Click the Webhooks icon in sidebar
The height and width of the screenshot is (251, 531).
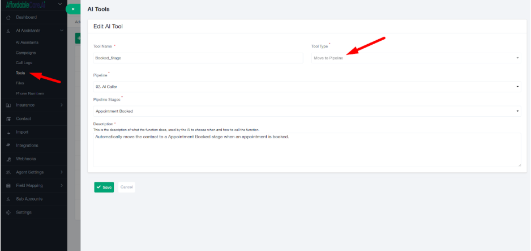[8, 159]
